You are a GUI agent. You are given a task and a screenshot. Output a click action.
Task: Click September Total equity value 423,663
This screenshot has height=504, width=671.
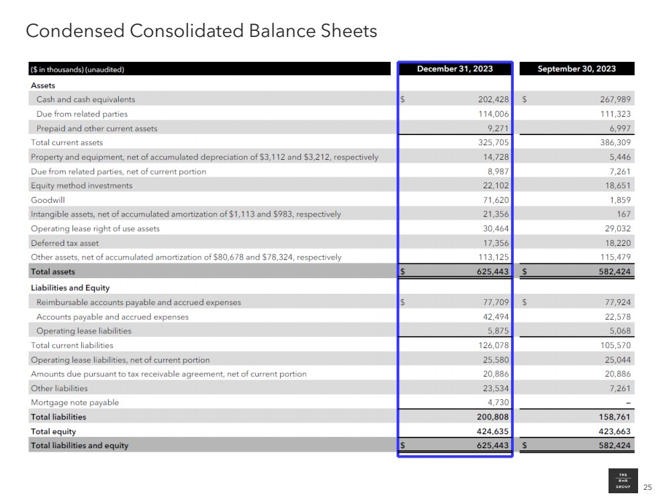click(613, 431)
